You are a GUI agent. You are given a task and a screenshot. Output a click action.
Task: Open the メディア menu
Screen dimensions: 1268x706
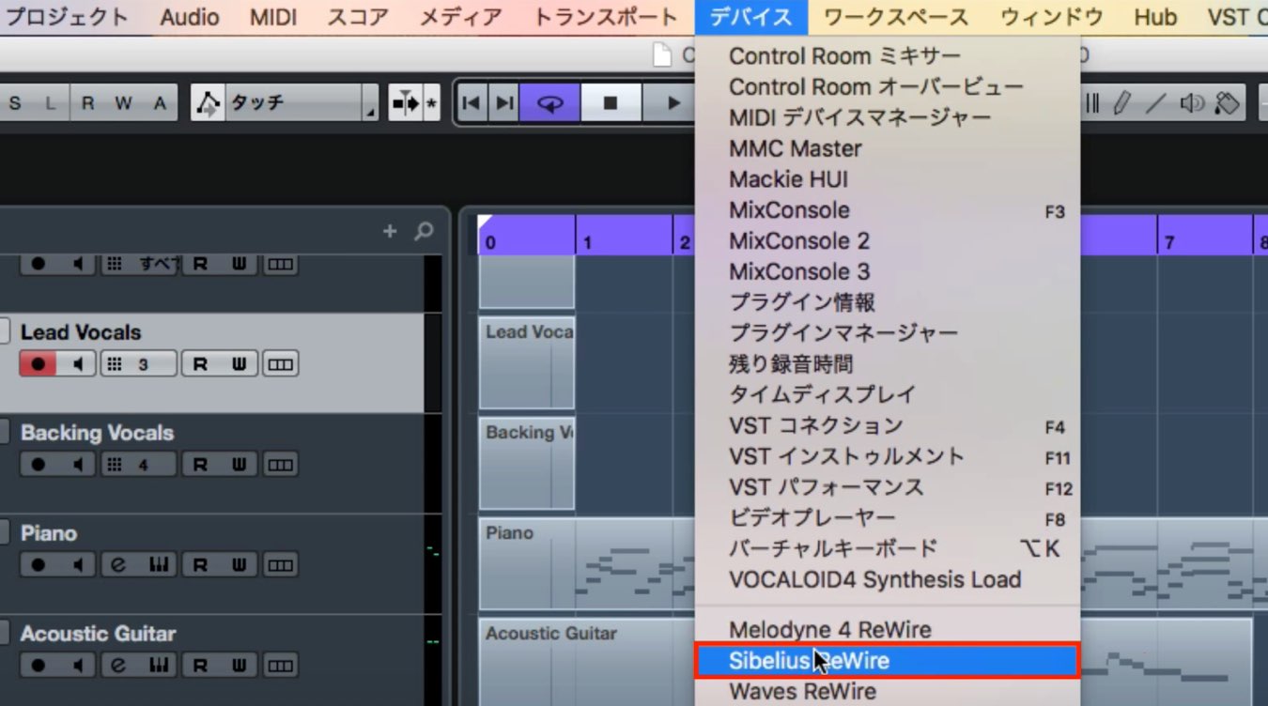coord(460,17)
